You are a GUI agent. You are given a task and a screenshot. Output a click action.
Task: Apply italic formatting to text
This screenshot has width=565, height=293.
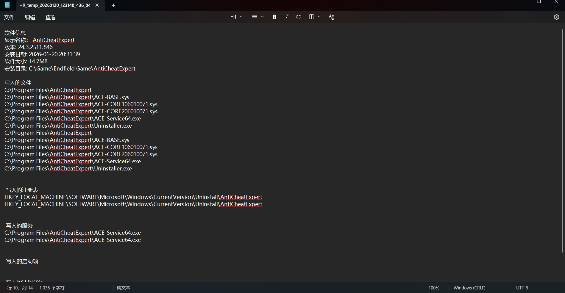tap(286, 17)
